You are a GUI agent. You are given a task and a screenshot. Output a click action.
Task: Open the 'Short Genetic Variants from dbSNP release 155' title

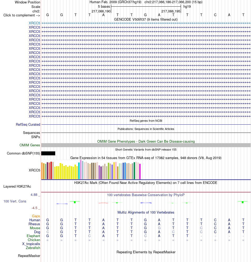coord(146,150)
